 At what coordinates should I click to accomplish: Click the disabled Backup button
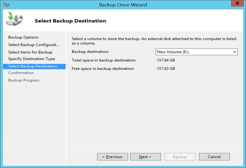[x=180, y=157]
